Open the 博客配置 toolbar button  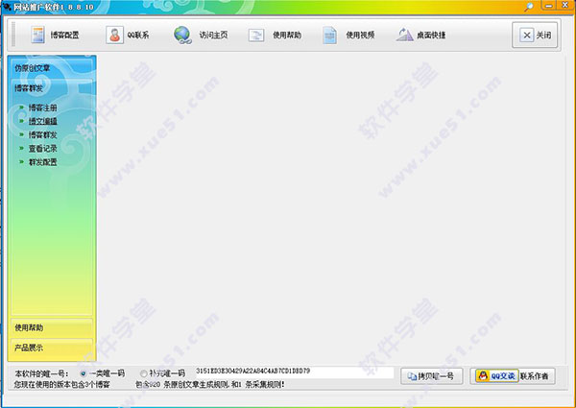55,36
